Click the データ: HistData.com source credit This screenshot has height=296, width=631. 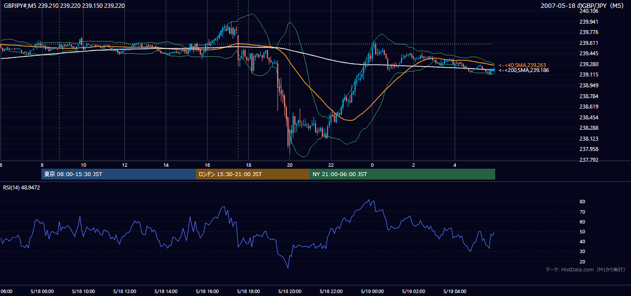(585, 269)
